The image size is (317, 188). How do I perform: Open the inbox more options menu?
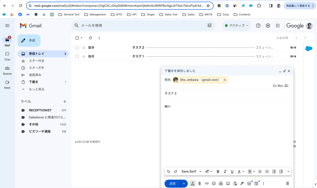coord(99,38)
